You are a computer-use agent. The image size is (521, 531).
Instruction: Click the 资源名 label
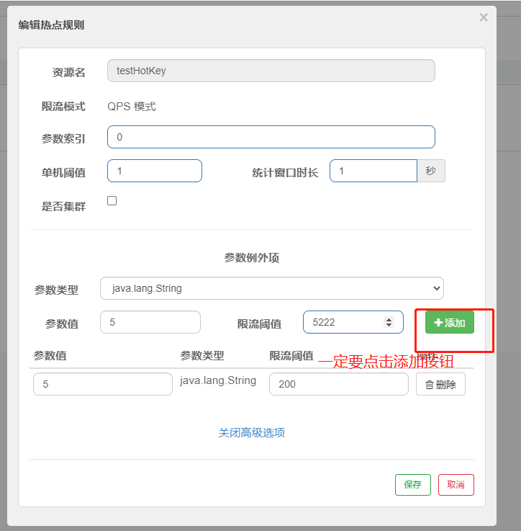click(68, 72)
